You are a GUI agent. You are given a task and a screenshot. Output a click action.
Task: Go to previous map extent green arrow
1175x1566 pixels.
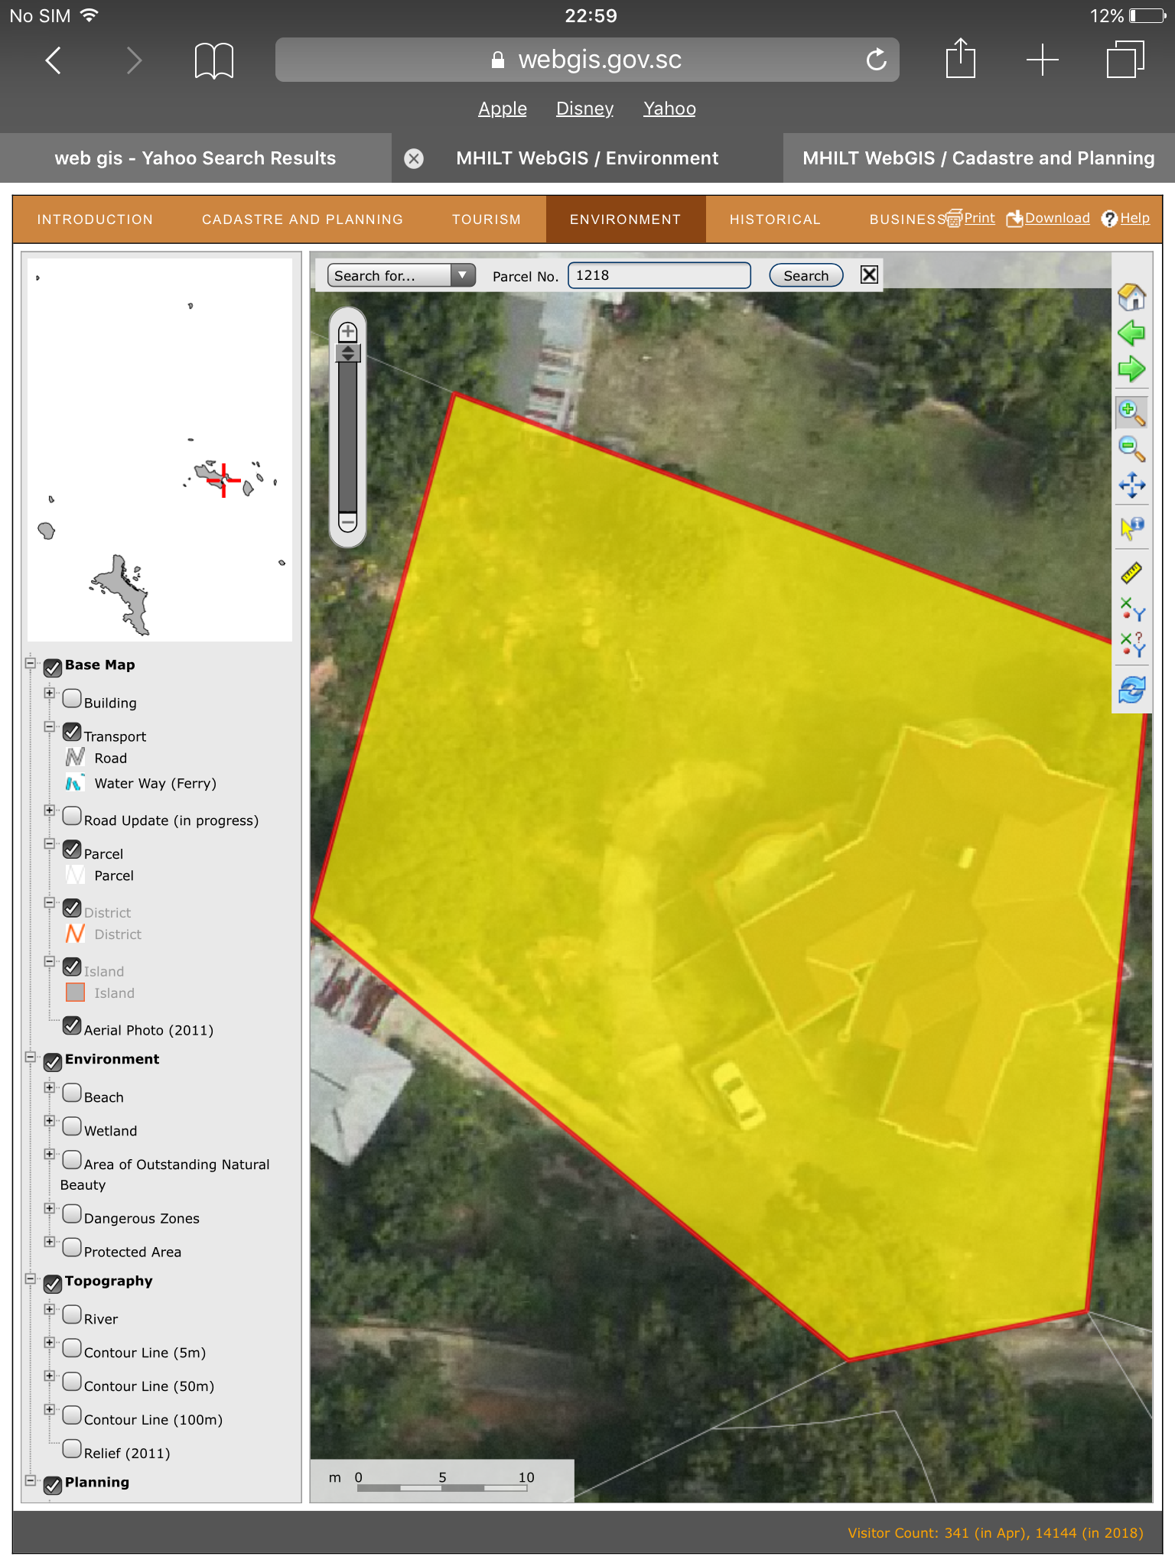click(x=1131, y=333)
